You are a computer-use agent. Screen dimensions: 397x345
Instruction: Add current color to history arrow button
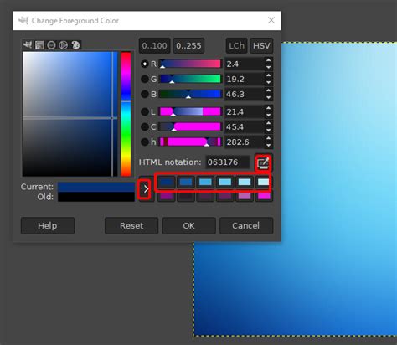(146, 189)
